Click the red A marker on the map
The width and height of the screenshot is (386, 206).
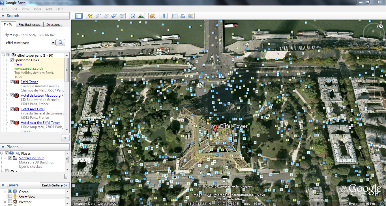(215, 129)
